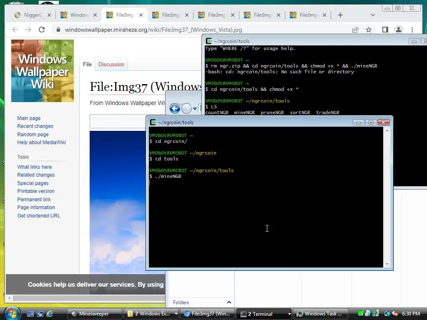This screenshot has width=427, height=320.
Task: Click the muted volume tray icon
Action: click(395, 313)
